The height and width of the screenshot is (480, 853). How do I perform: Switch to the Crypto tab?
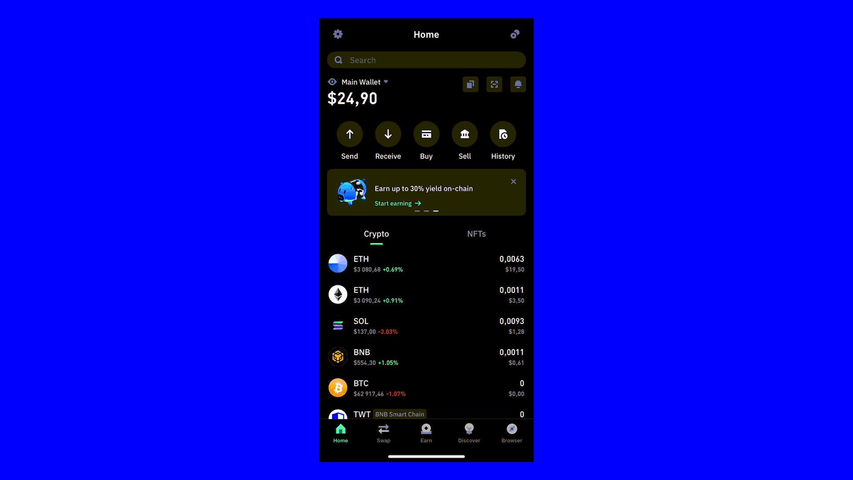pos(376,234)
